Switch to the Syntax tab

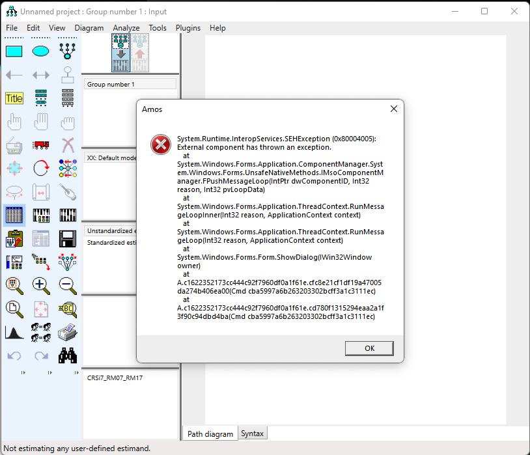252,434
